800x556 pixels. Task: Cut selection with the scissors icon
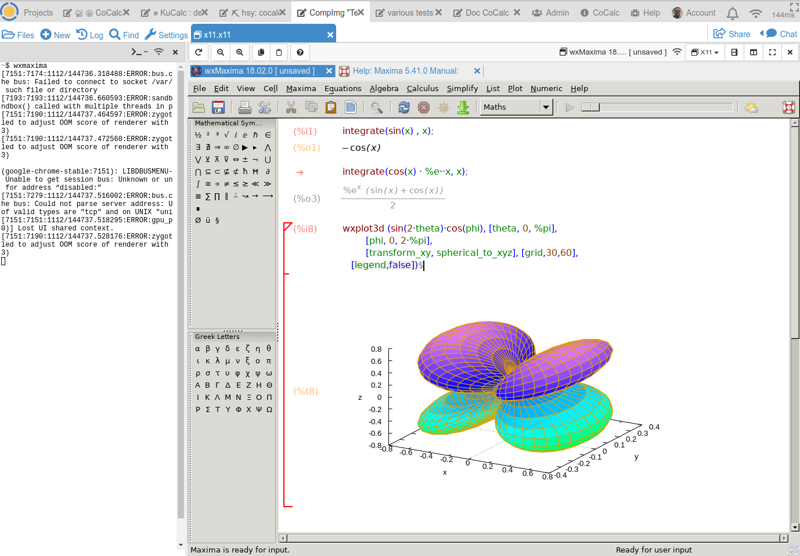292,107
